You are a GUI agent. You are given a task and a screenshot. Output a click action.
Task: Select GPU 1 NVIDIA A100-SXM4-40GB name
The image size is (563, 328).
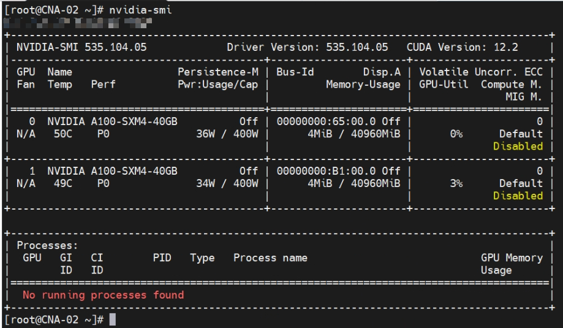click(112, 171)
